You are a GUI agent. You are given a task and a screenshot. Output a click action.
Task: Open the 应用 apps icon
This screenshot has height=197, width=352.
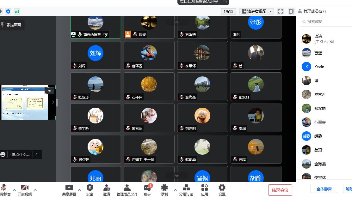(205, 188)
